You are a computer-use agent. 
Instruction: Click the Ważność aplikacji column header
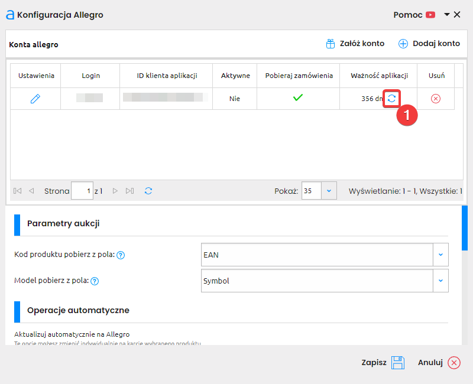pos(379,76)
